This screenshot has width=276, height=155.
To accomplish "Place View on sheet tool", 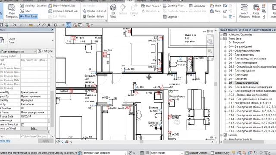I will click(216, 11).
